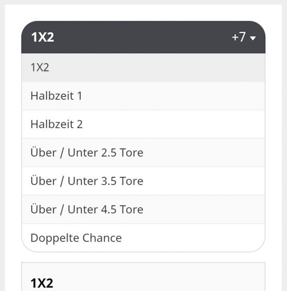Viewport: 287px width, 291px height.
Task: Click the +7 counter in the header
Action: pyautogui.click(x=238, y=37)
